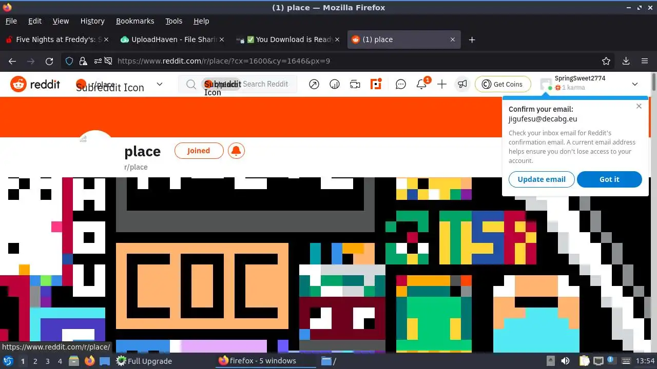657x369 pixels.
Task: Click the keyboard layout tray icon
Action: click(x=625, y=361)
